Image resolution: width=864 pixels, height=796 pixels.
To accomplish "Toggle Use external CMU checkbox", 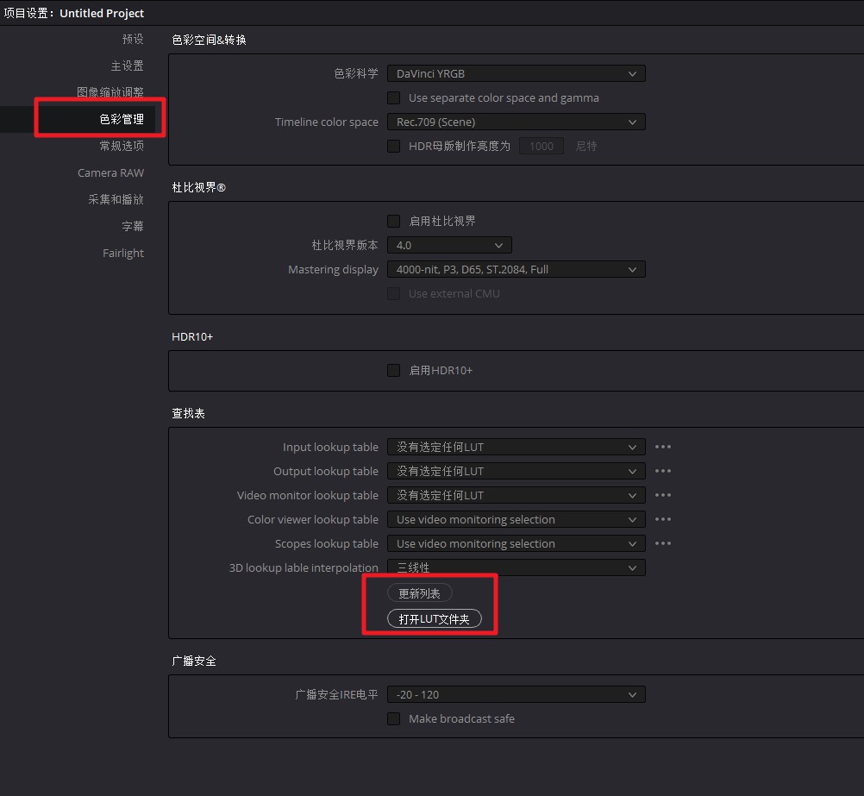I will [x=393, y=294].
